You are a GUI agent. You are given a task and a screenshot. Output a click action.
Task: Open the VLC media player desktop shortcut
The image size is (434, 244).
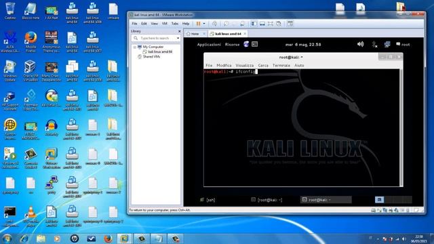point(31,217)
